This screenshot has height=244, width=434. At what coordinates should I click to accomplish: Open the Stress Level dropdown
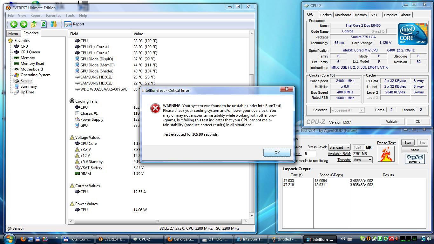pos(339,147)
